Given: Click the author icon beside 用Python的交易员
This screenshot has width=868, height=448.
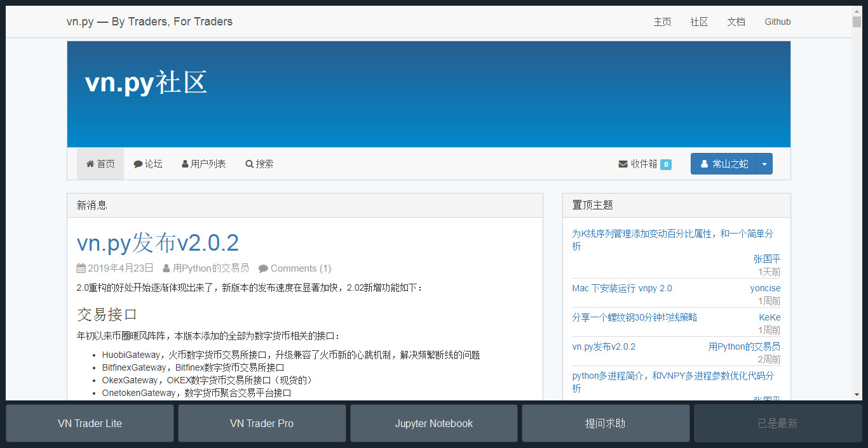Looking at the screenshot, I should [166, 268].
